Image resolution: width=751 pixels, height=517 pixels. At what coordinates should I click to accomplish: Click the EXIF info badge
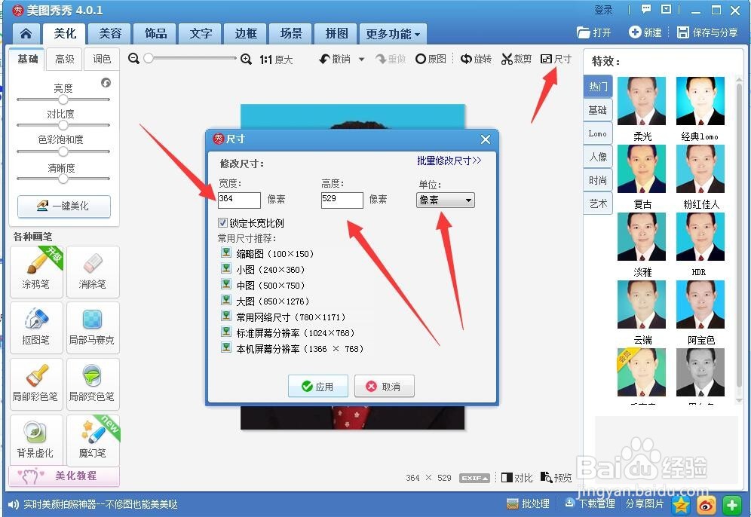474,478
